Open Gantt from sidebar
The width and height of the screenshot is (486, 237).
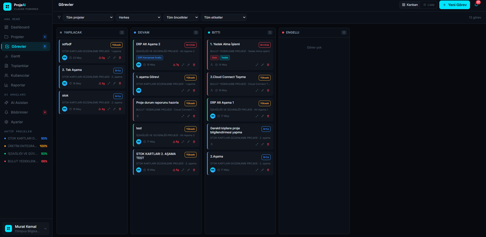point(26,56)
